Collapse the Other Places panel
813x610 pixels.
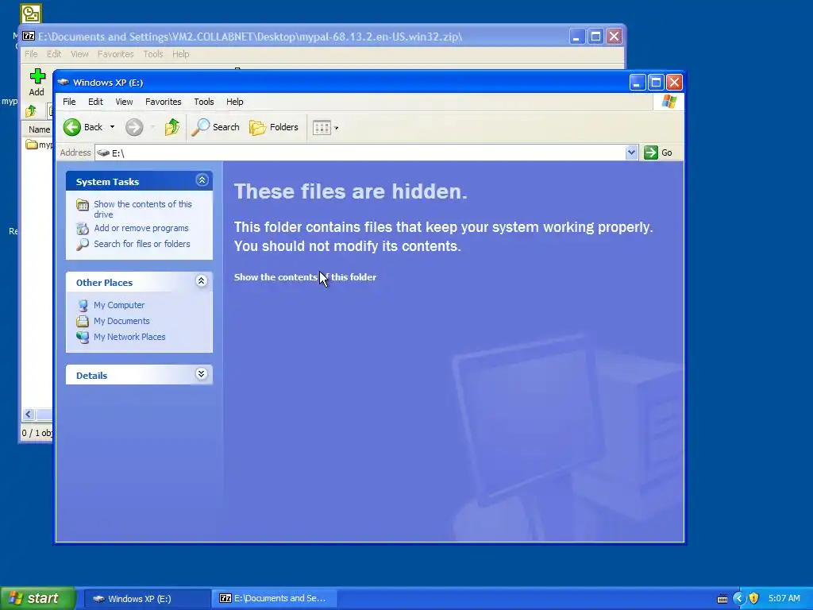click(x=202, y=281)
